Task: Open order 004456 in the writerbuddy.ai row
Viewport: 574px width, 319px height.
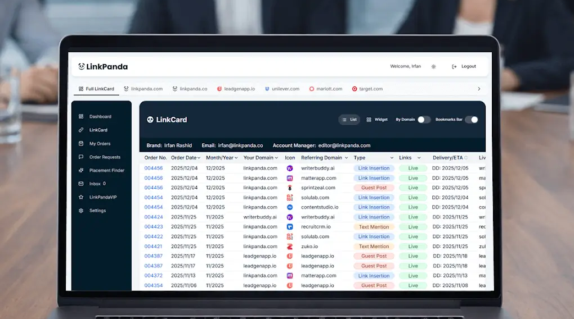Action: point(154,168)
